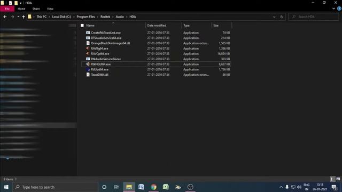Click the Search HDA field

314,17
